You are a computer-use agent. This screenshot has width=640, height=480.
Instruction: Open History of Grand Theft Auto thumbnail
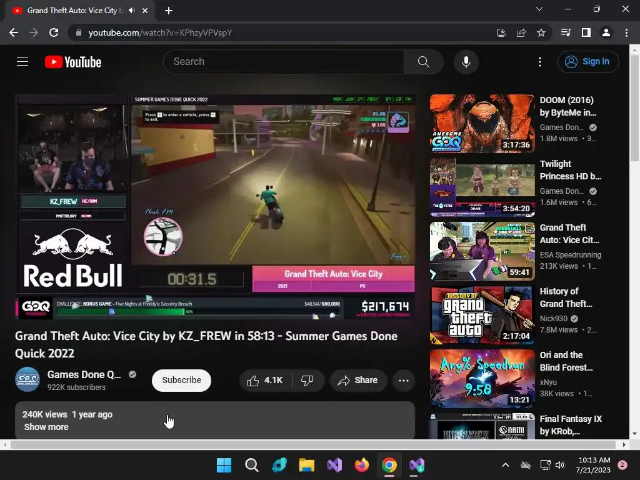coord(482,315)
